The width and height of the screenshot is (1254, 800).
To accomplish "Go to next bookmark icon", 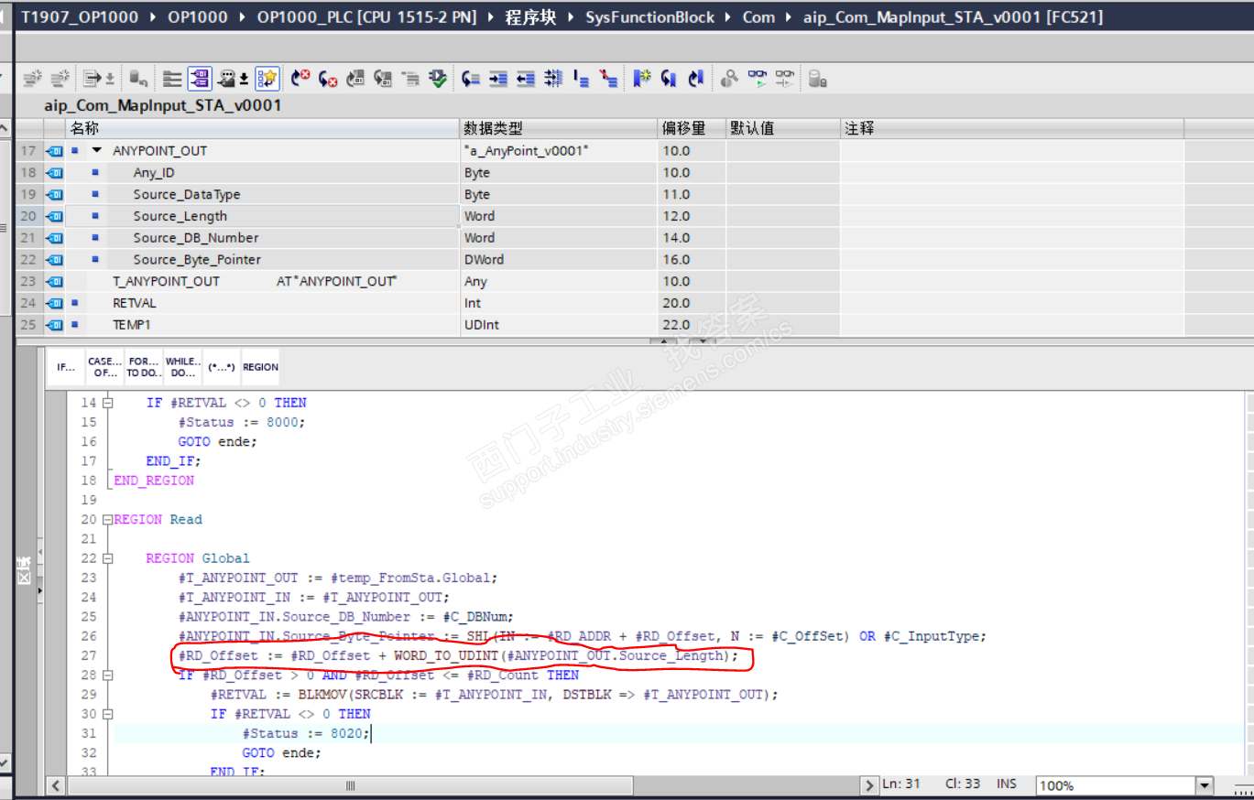I will coord(669,79).
